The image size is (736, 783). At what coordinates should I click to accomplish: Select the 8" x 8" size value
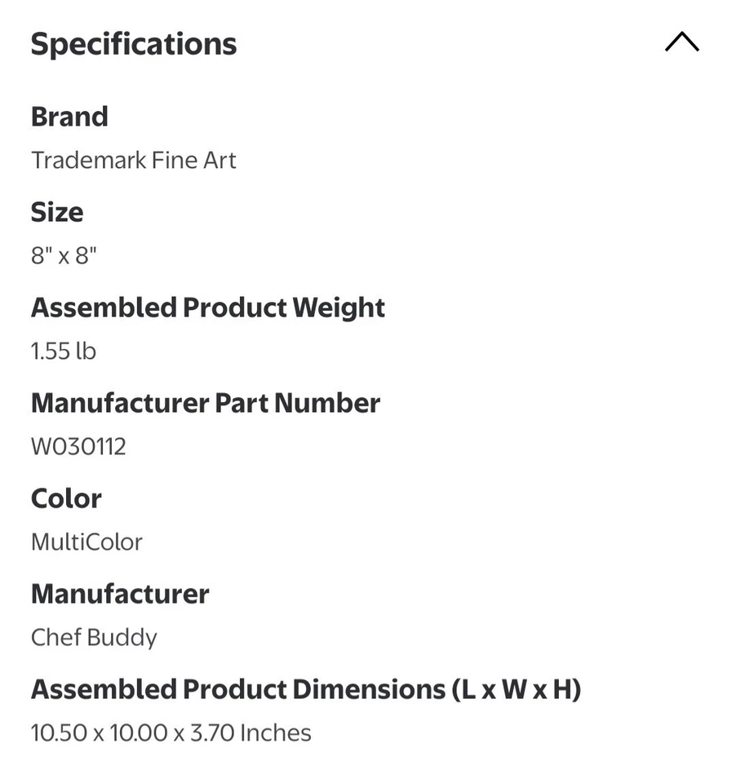pos(64,256)
